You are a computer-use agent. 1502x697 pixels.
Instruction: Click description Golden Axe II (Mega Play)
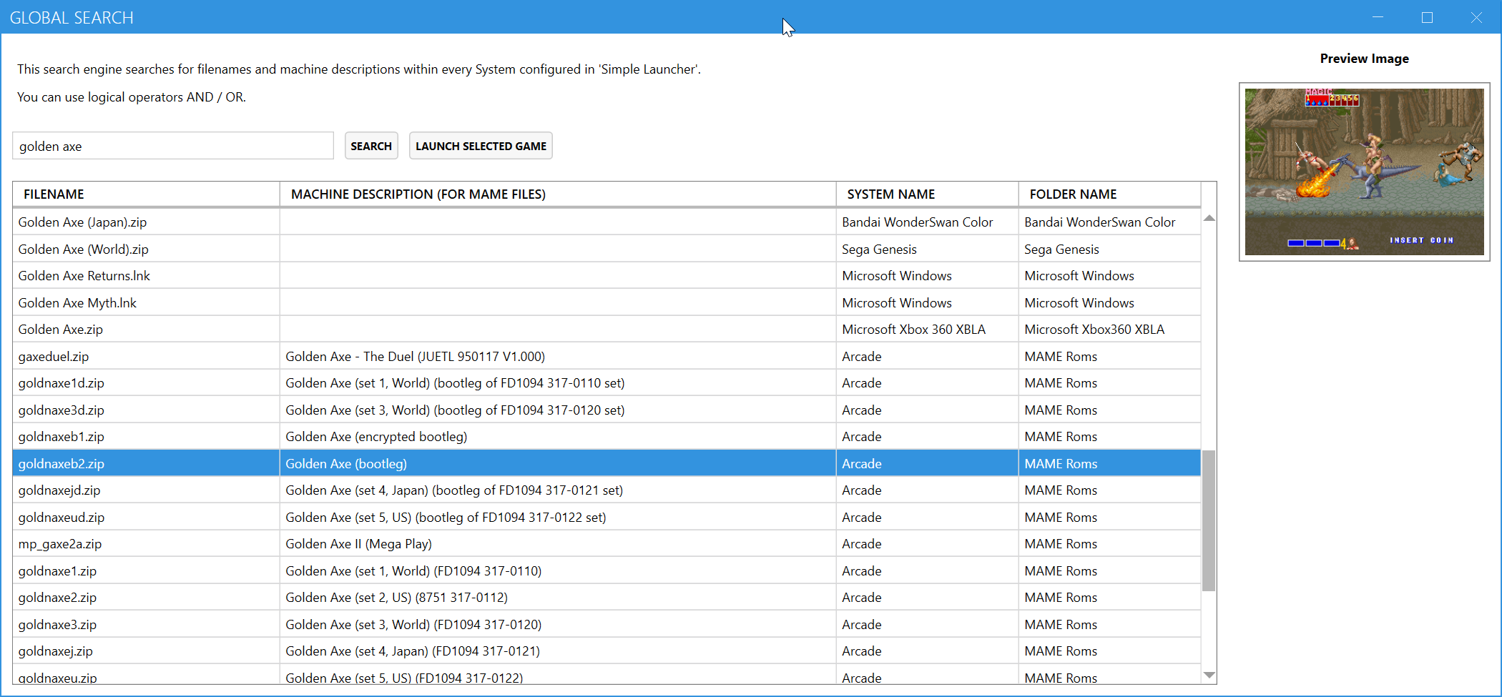(358, 544)
